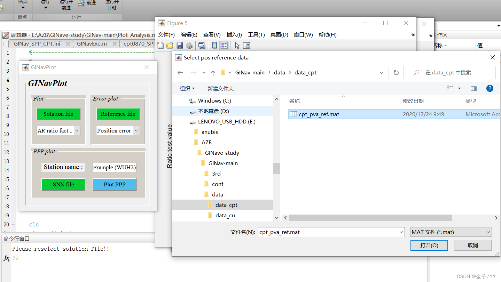
Task: Click the Plot PPP button
Action: click(x=115, y=185)
